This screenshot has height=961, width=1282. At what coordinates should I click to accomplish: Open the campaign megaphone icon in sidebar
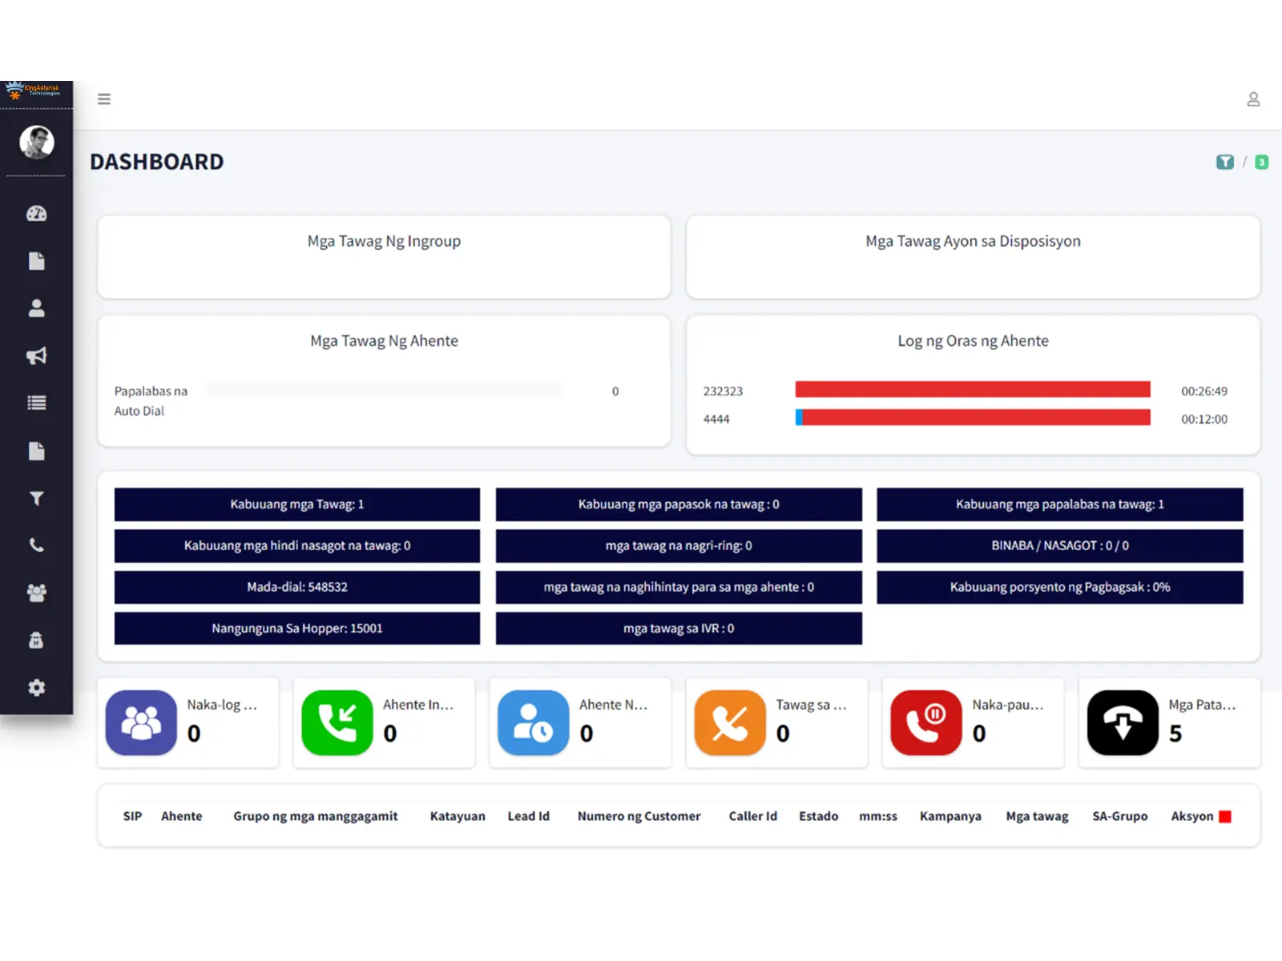[x=37, y=356]
